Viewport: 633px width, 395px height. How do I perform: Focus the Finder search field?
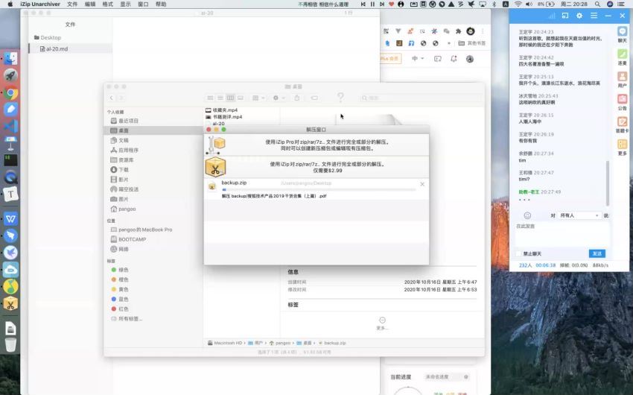pos(419,98)
